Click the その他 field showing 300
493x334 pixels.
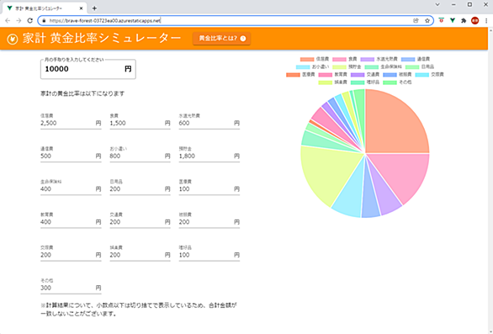click(71, 286)
